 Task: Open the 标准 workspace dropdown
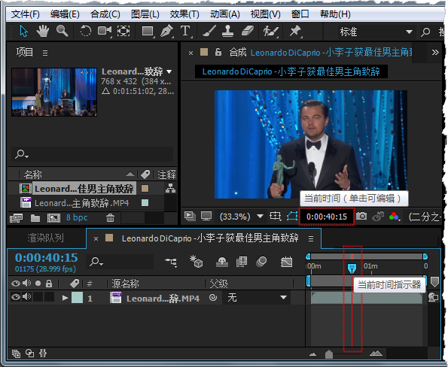376,32
